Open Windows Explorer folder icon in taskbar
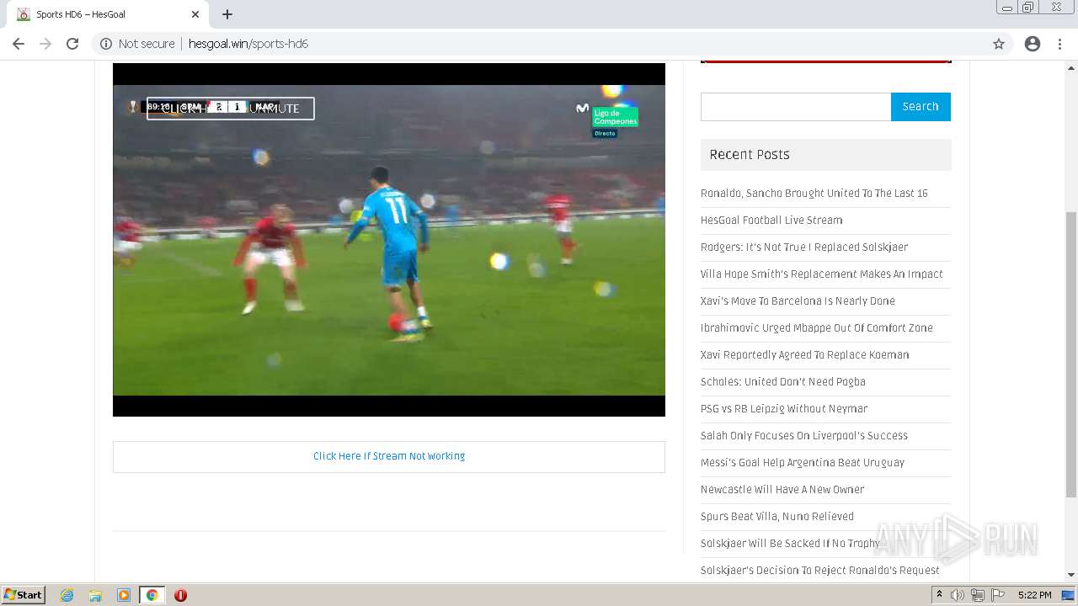The image size is (1078, 606). tap(95, 595)
